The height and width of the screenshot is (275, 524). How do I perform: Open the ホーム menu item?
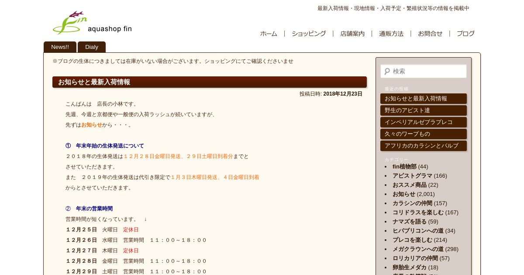[x=269, y=34]
